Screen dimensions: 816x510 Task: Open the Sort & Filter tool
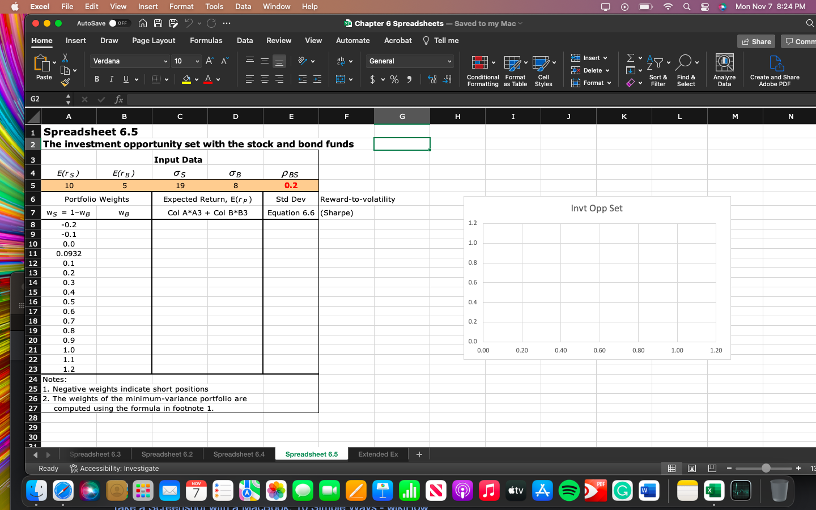657,70
